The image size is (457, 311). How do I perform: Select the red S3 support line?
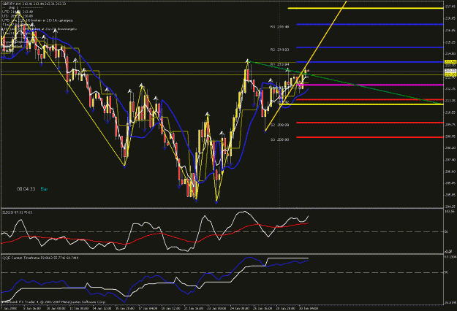coord(370,137)
